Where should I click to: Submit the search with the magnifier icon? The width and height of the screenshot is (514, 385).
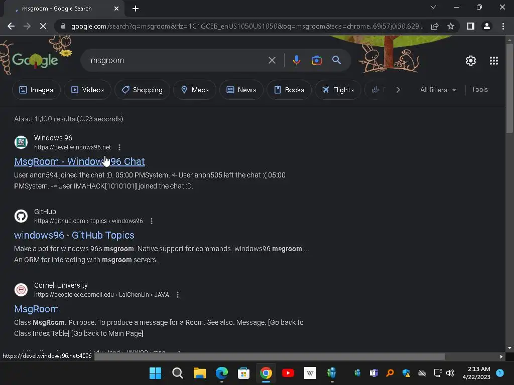(336, 60)
